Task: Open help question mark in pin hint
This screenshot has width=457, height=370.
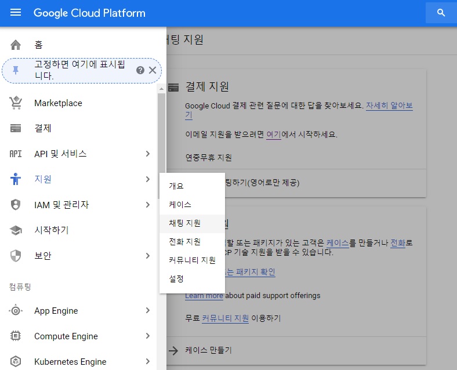Action: [140, 70]
